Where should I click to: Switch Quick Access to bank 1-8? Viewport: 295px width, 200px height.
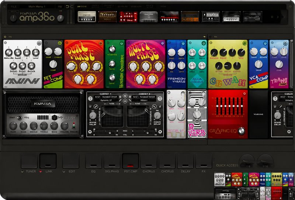(247, 161)
